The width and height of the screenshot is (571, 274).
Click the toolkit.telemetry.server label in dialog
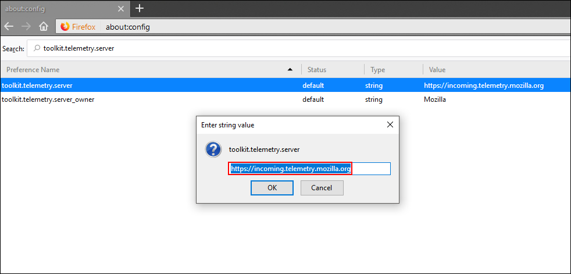[x=264, y=149]
